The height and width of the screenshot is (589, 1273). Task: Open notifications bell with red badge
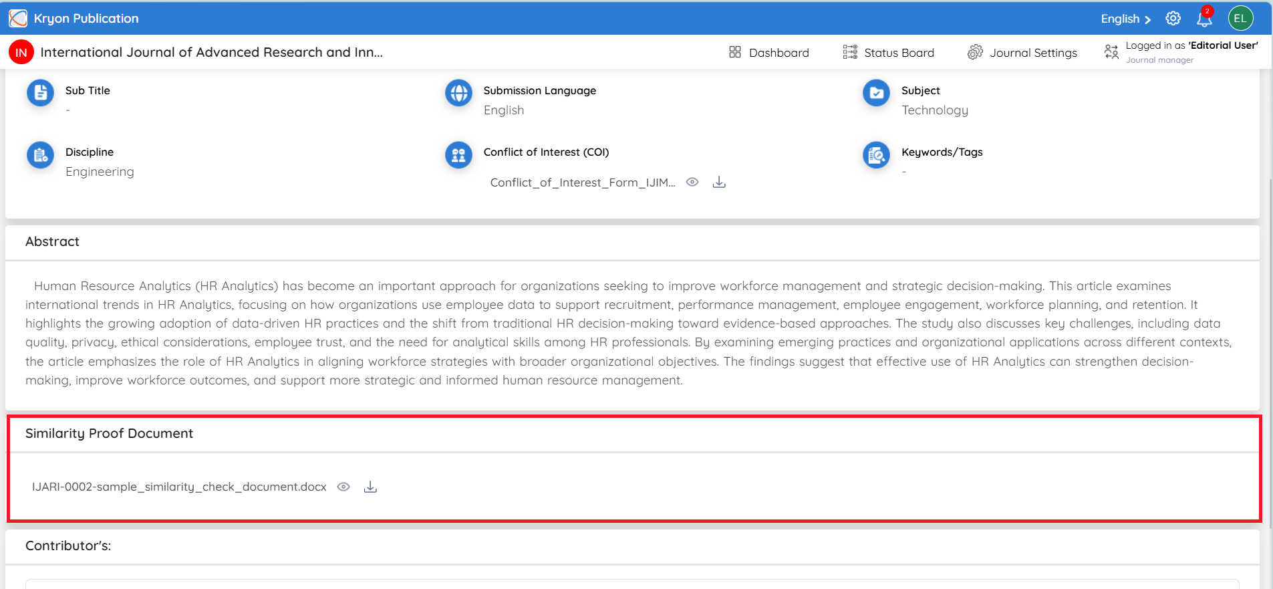point(1205,17)
